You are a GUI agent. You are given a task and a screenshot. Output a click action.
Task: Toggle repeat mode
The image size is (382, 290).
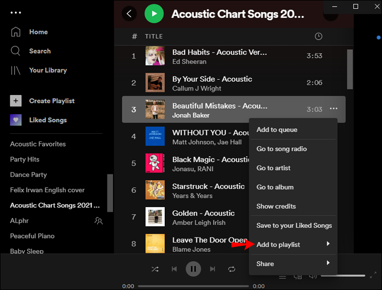pos(232,269)
